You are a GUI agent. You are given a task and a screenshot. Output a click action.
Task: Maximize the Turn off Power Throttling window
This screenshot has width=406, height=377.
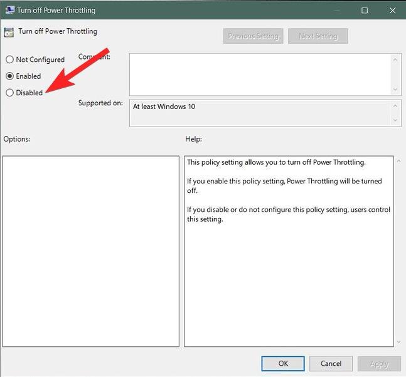click(x=365, y=11)
